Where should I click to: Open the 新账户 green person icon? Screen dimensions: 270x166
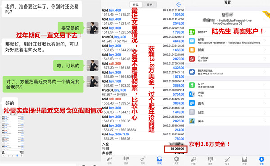[x=192, y=32]
